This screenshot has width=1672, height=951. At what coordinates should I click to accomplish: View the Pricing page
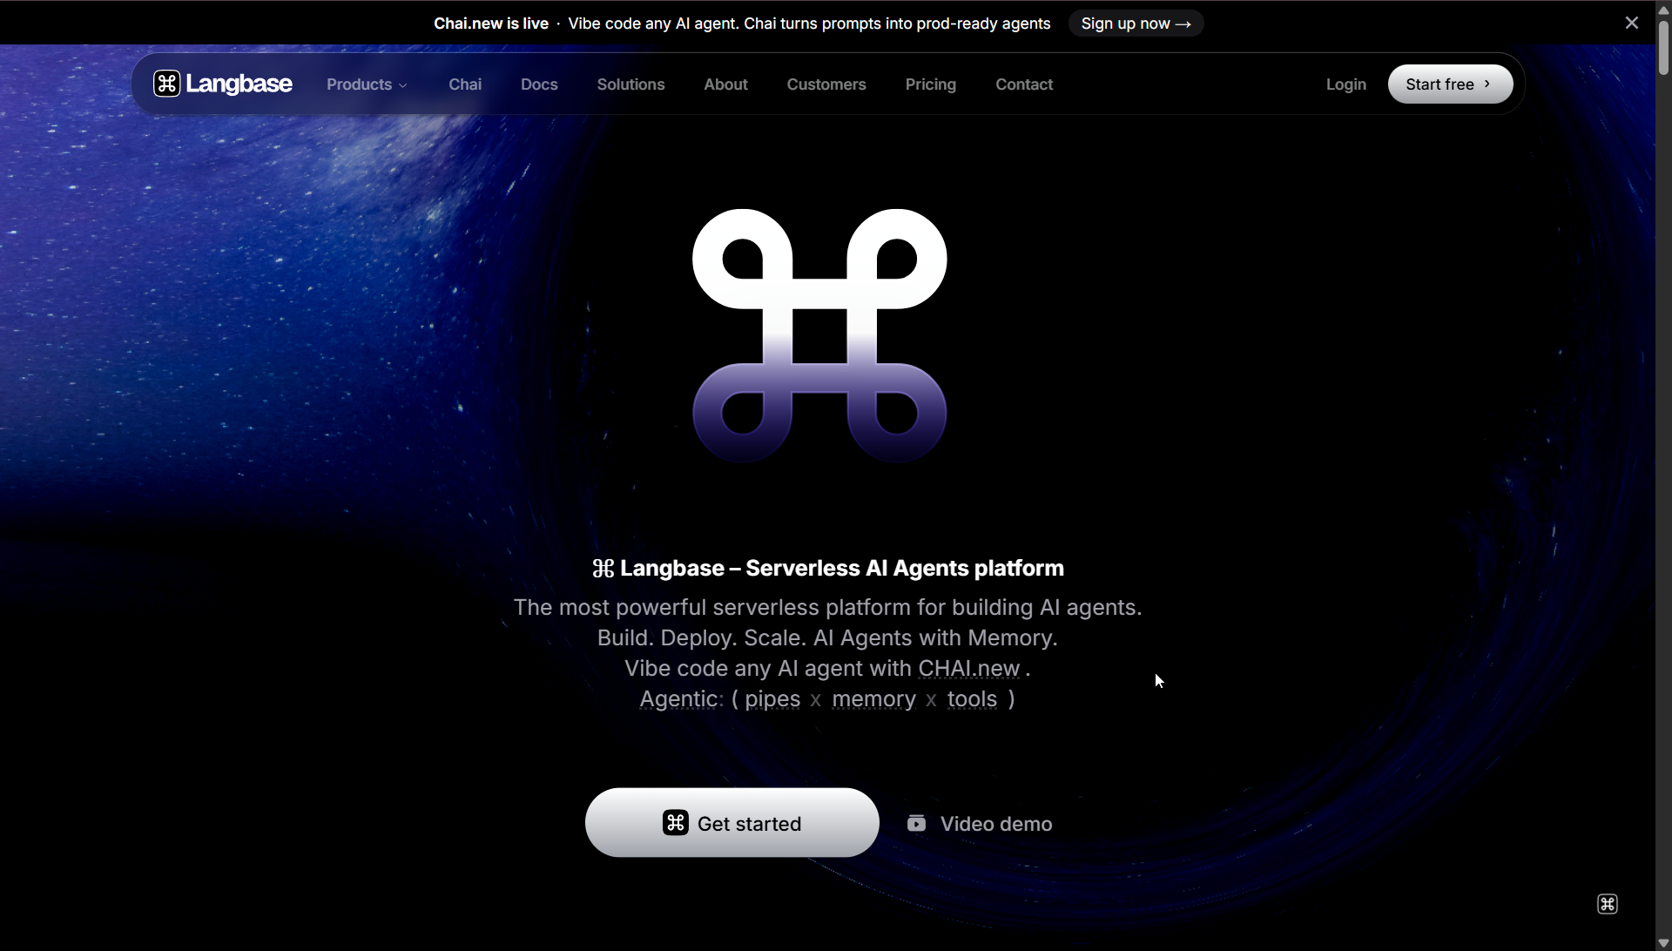tap(930, 84)
